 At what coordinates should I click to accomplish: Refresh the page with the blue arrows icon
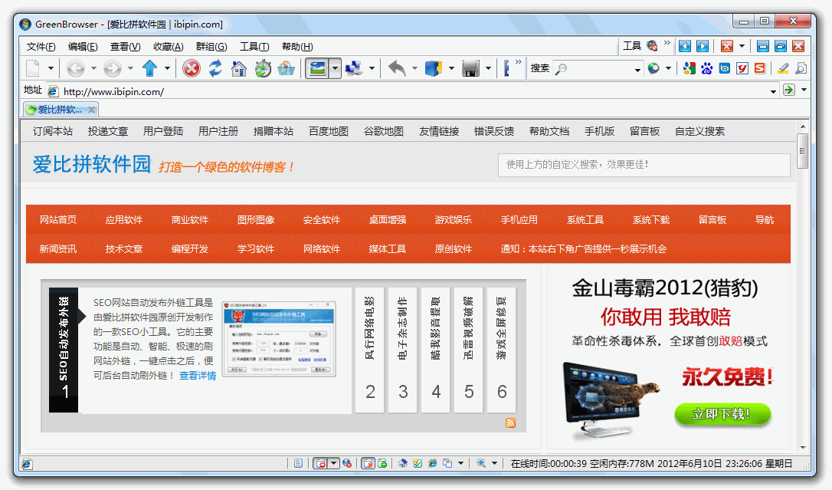point(215,68)
